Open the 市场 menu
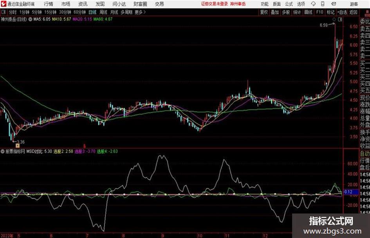 coord(66,4)
